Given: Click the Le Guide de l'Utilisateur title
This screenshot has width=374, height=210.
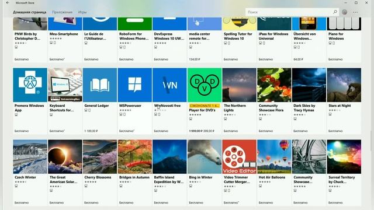Looking at the screenshot, I should pyautogui.click(x=95, y=36).
